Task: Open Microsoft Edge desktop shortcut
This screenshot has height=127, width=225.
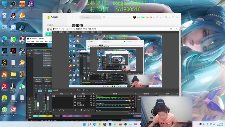Action: [4, 41]
